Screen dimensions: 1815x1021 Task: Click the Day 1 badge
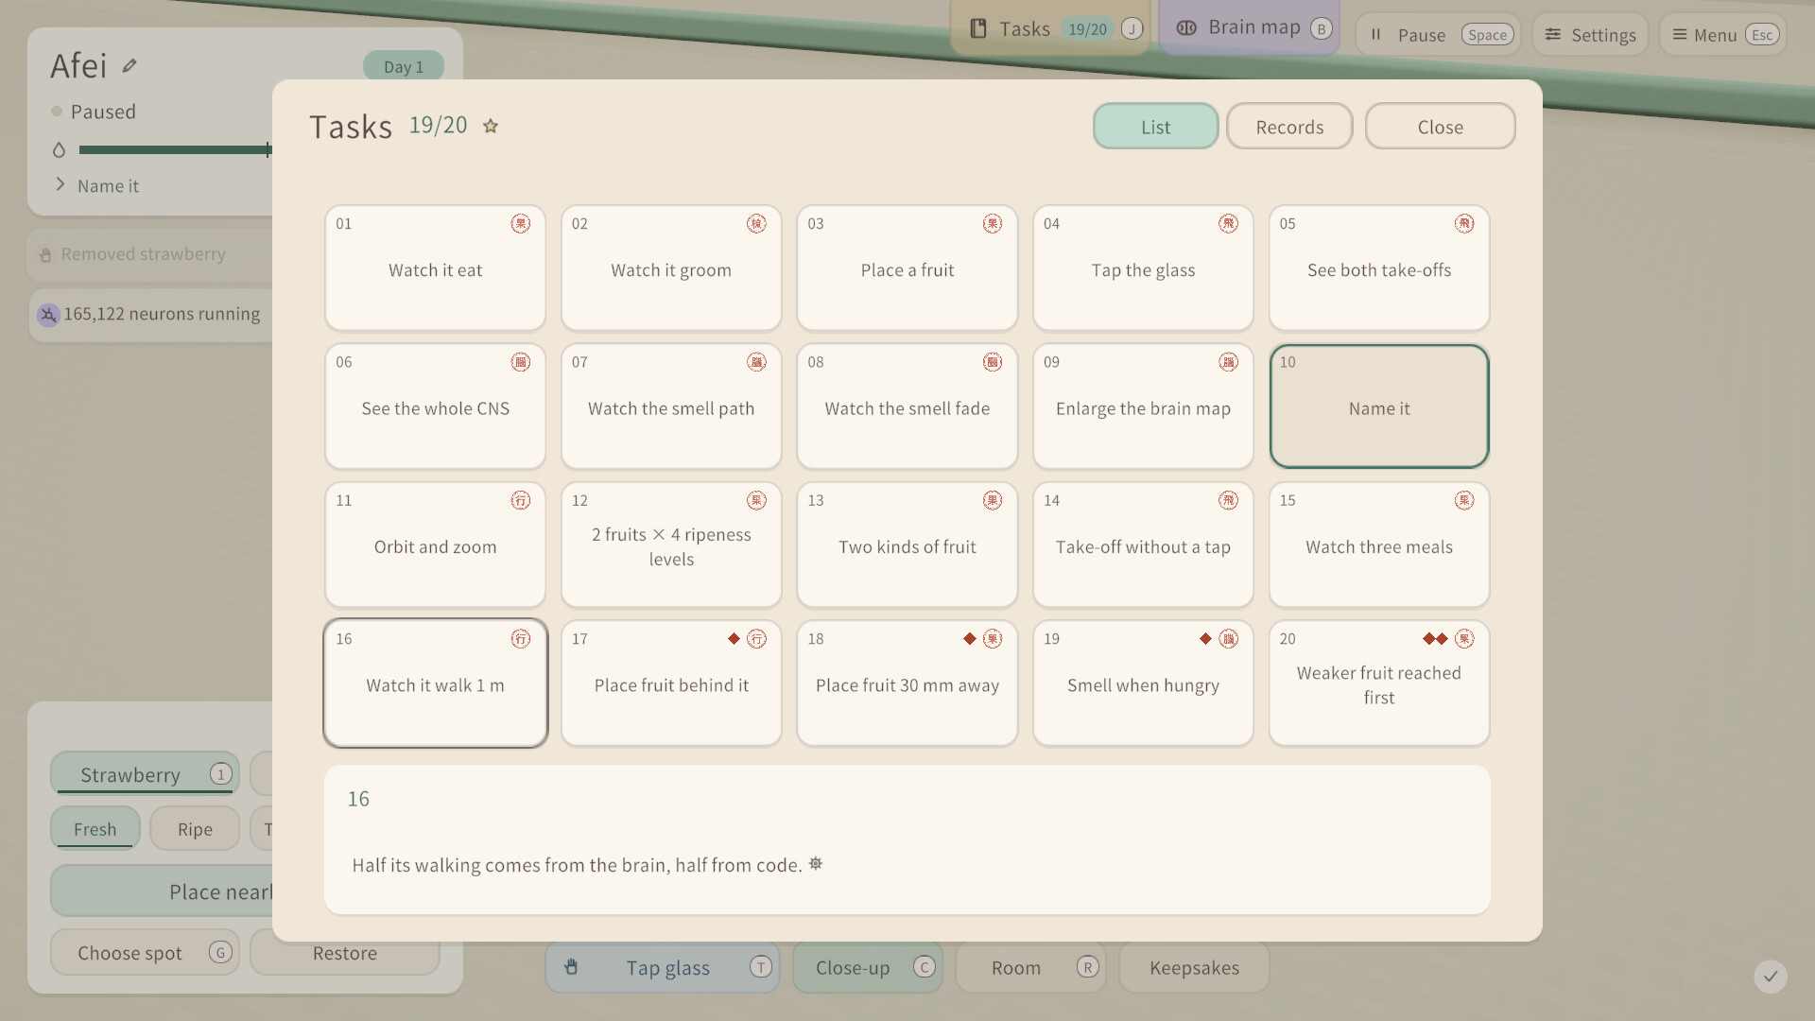tap(404, 66)
